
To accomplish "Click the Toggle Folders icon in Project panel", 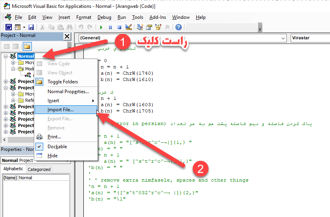I will point(27,46).
